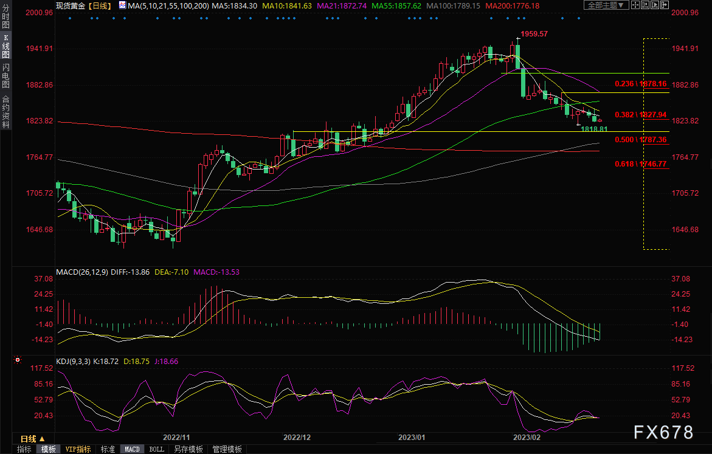The image size is (712, 454).
Task: Click the MA100:1789.15 value
Action: pyautogui.click(x=453, y=6)
